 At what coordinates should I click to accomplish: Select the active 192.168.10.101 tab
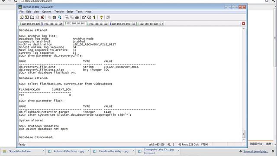(x=75, y=23)
